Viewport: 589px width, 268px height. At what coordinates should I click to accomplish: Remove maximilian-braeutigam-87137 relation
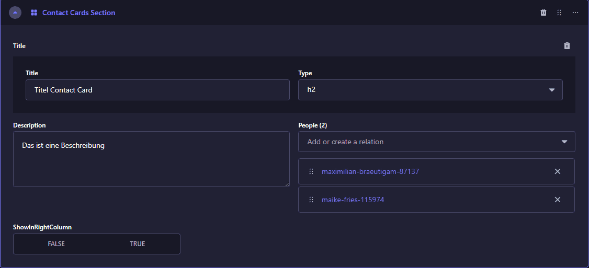coord(558,171)
